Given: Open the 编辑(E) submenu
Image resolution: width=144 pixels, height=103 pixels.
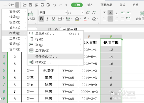Looking at the screenshot, I should coord(15,17).
